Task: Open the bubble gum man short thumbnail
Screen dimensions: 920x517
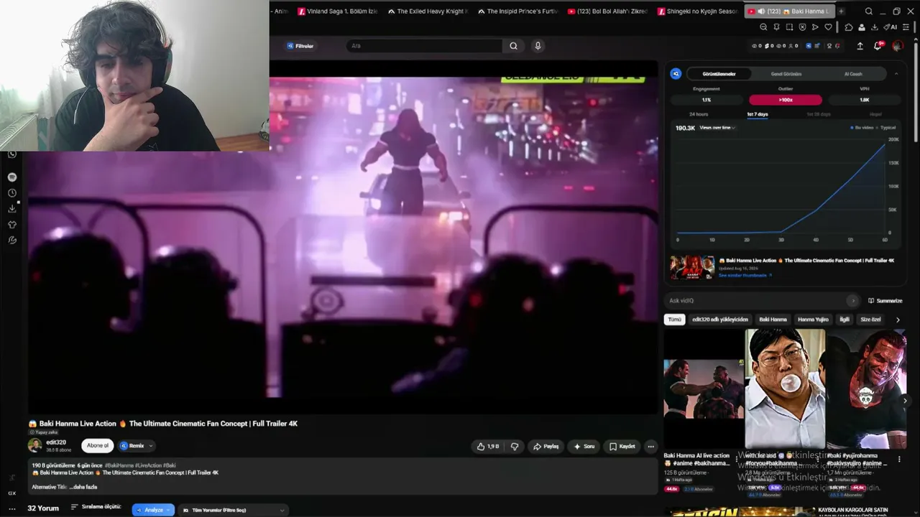Action: pyautogui.click(x=785, y=388)
